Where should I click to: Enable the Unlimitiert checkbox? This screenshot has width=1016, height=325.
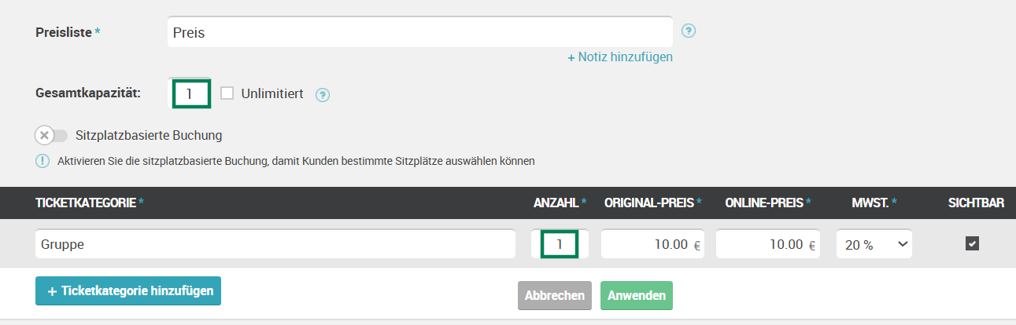(x=227, y=93)
